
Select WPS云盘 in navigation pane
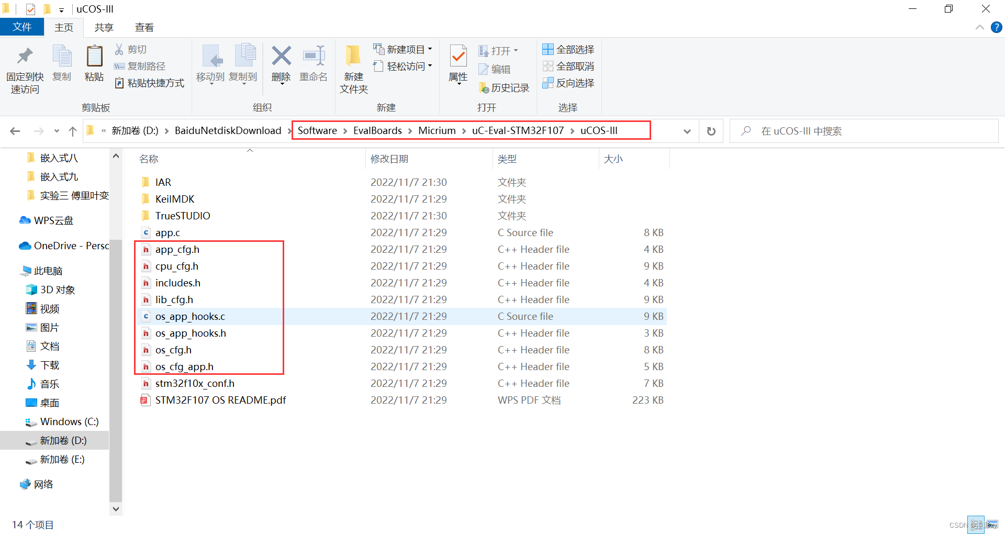pos(47,220)
